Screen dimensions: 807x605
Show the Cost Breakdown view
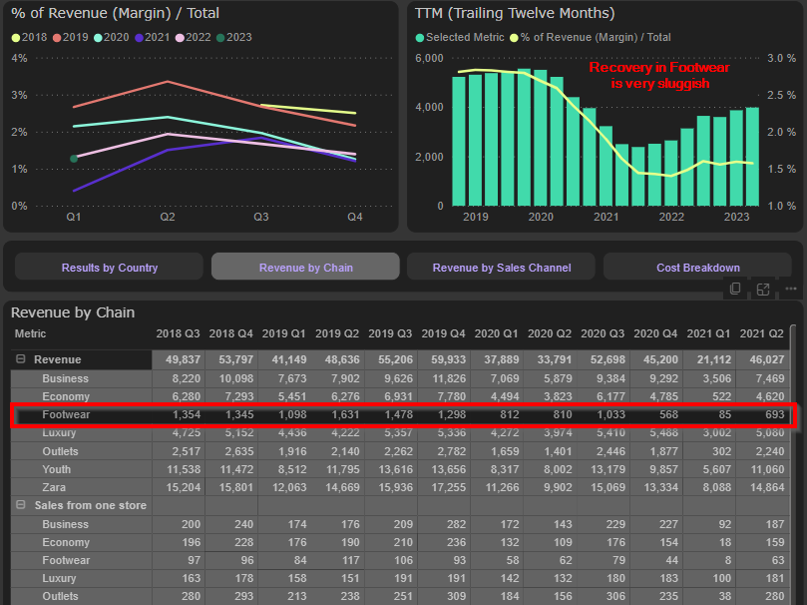pos(697,267)
